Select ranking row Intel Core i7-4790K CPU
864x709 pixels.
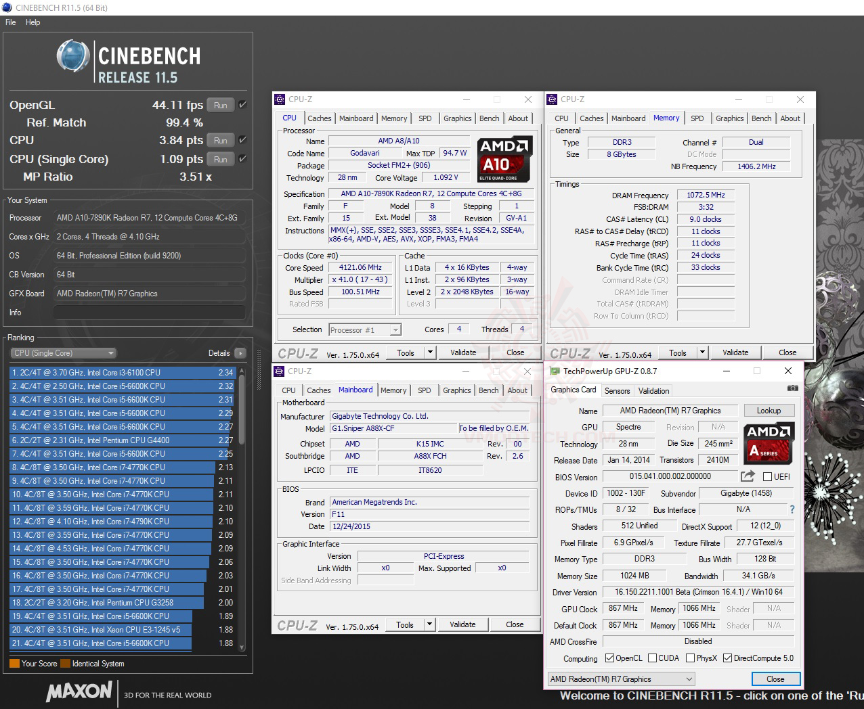[122, 522]
